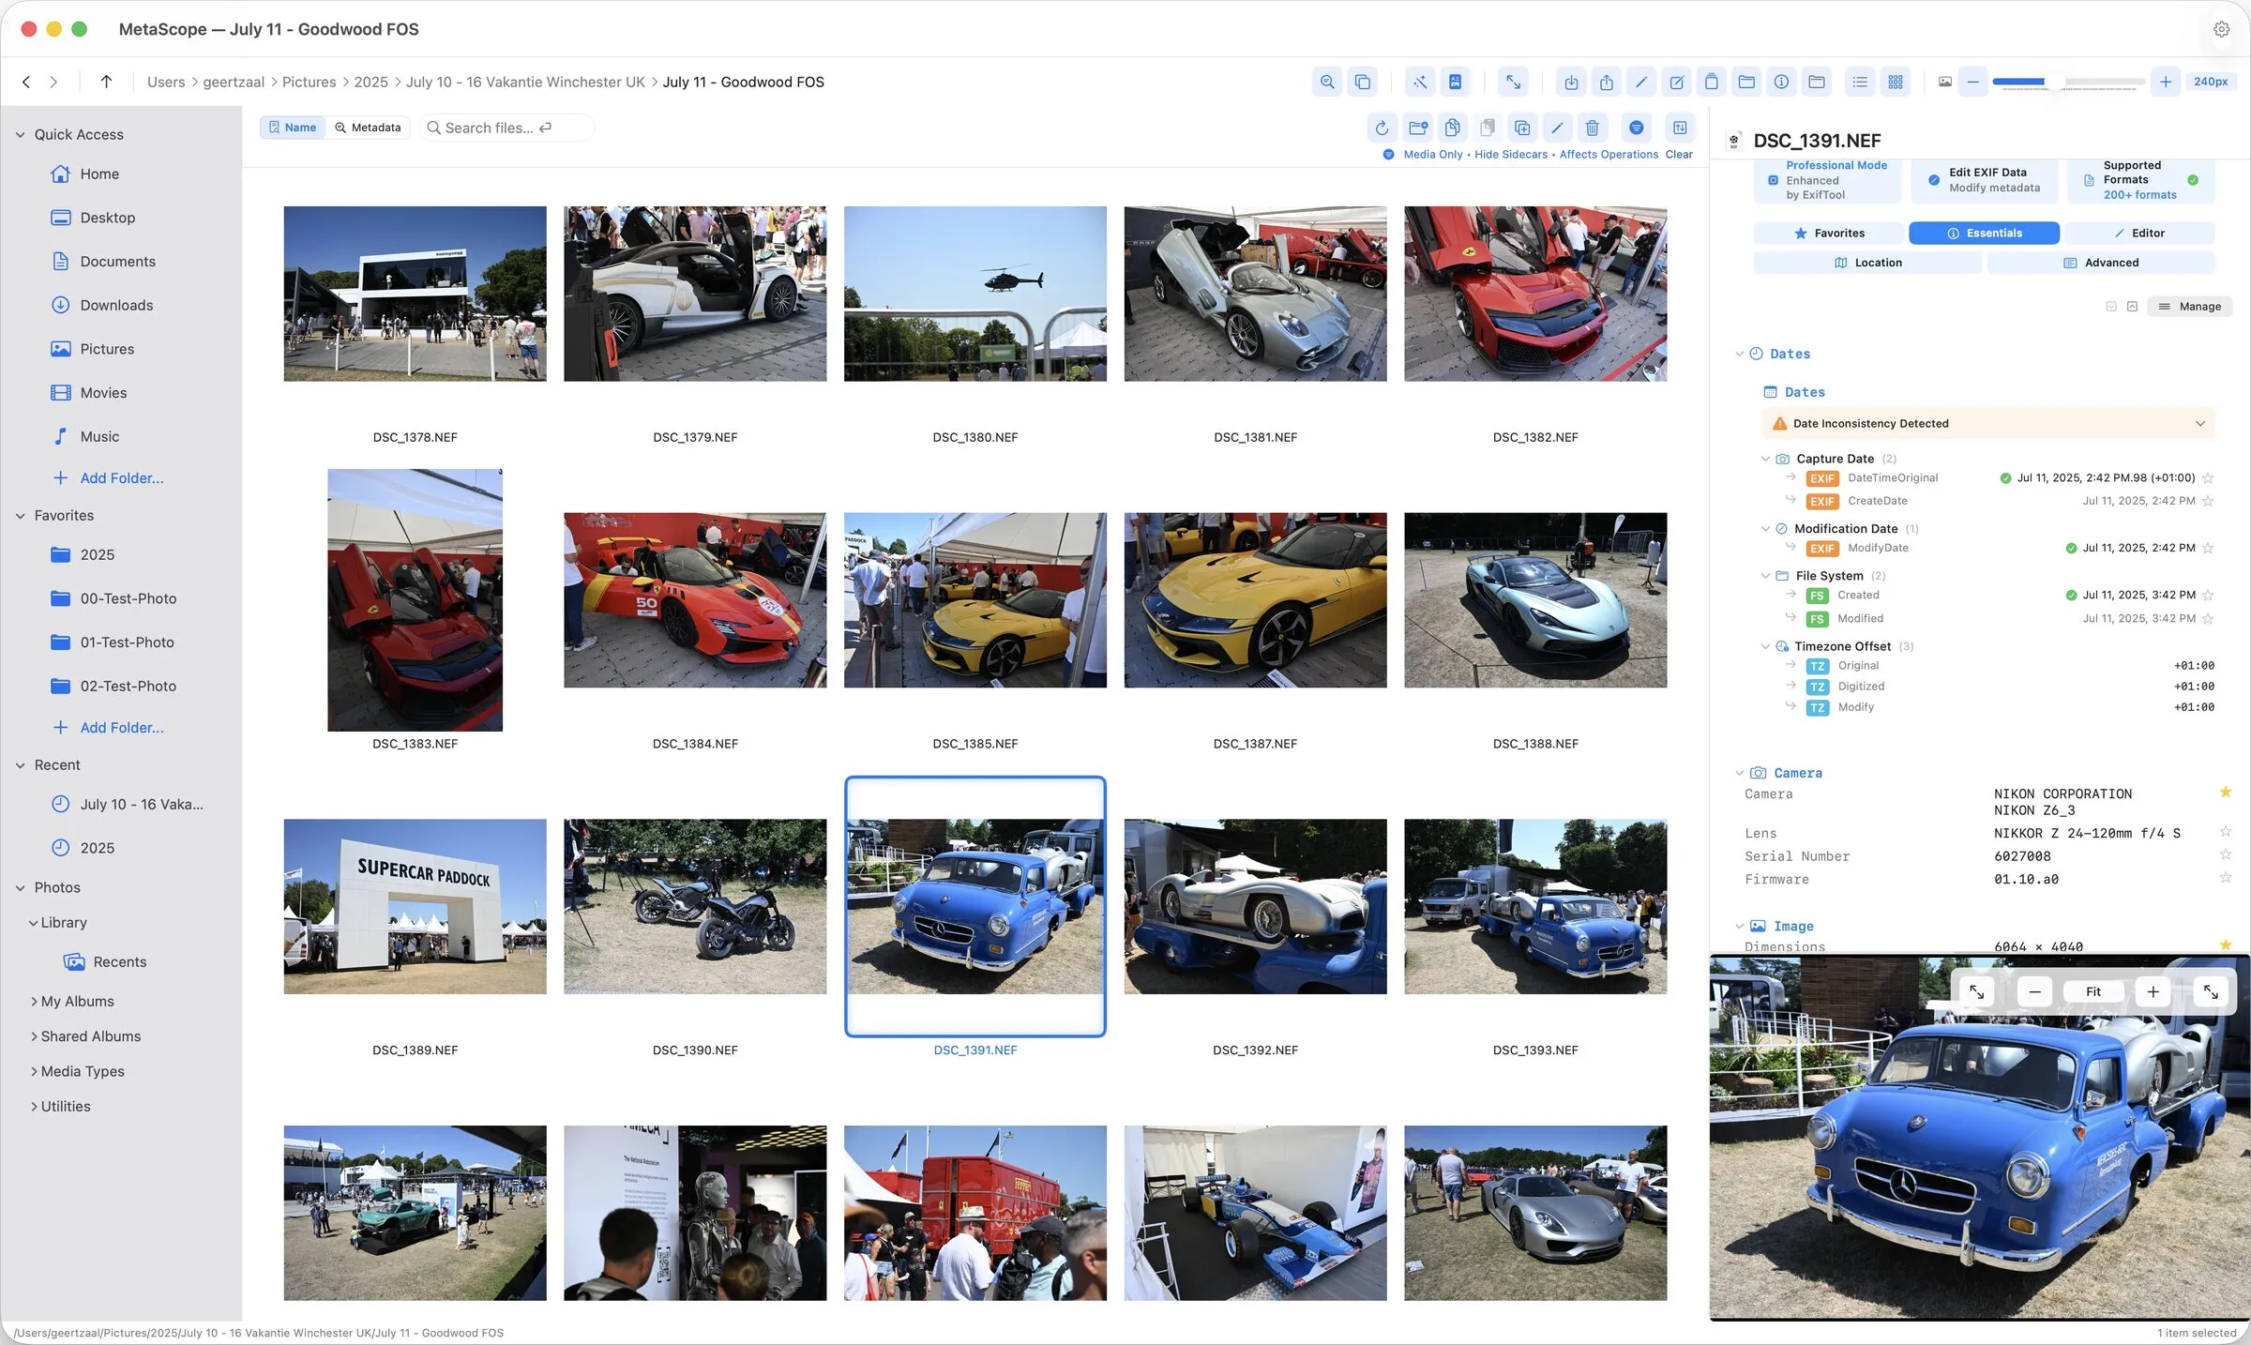Toggle the Hide Sidecars filter
Image resolution: width=2251 pixels, height=1345 pixels.
(1511, 154)
